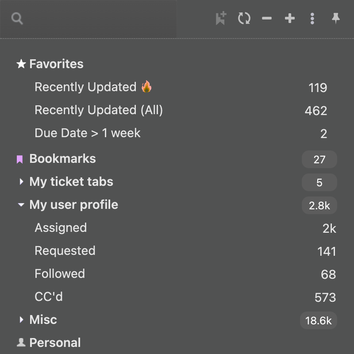Click the Personal user icon
The height and width of the screenshot is (354, 354).
tap(21, 342)
